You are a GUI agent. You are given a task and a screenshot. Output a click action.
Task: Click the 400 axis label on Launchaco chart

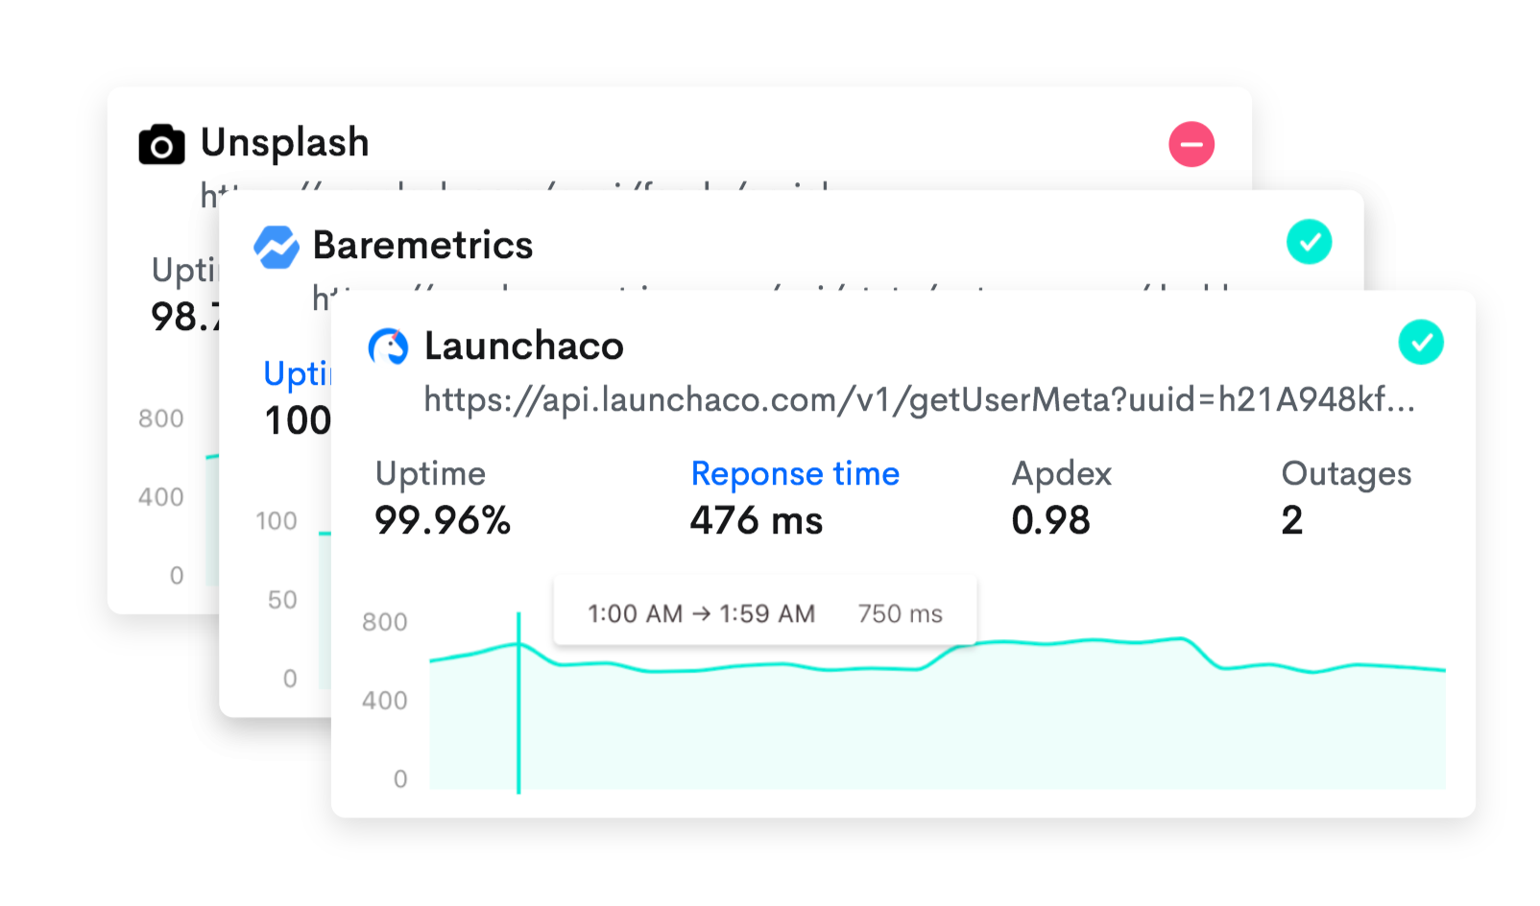point(385,701)
